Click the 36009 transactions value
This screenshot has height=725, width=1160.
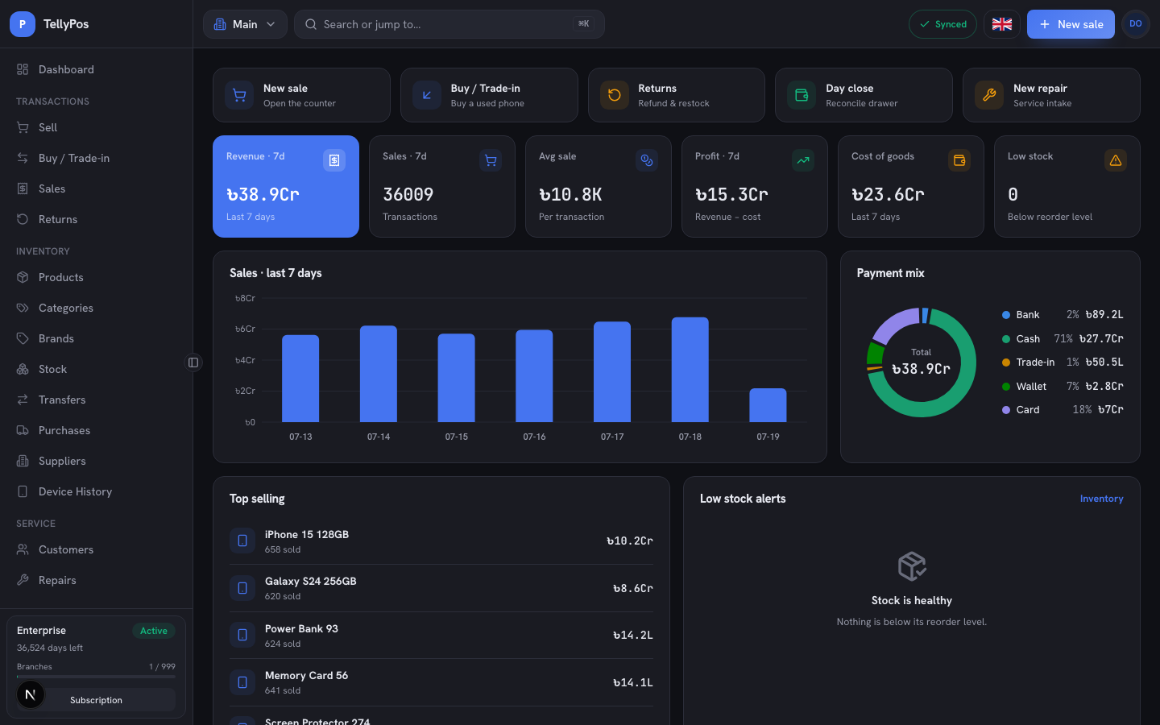click(x=408, y=194)
